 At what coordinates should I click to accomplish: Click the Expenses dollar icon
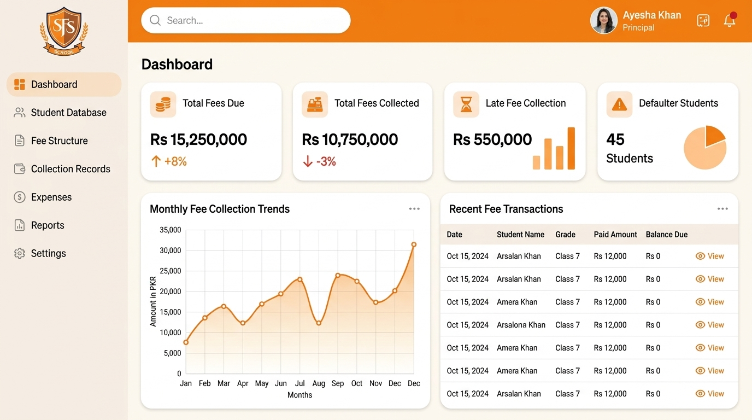(x=20, y=197)
